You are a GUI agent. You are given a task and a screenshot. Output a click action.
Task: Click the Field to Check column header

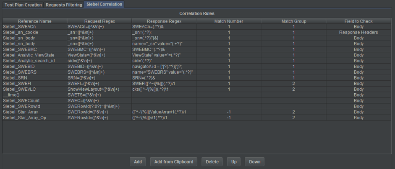(358, 21)
